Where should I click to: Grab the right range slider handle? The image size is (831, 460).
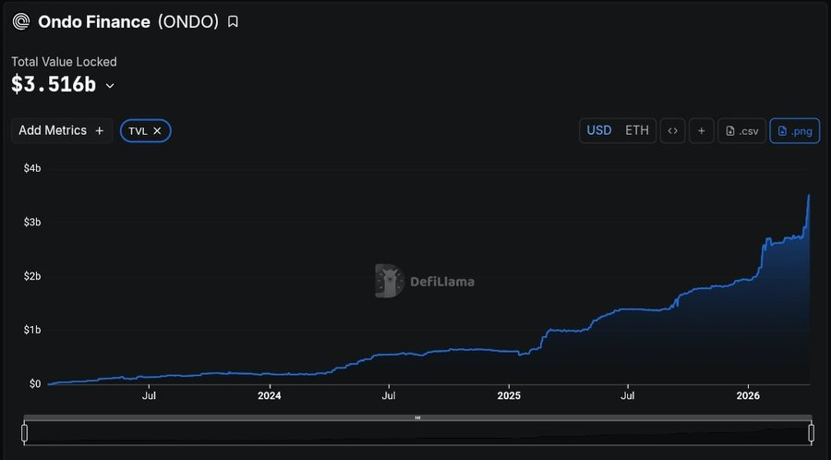coord(811,433)
